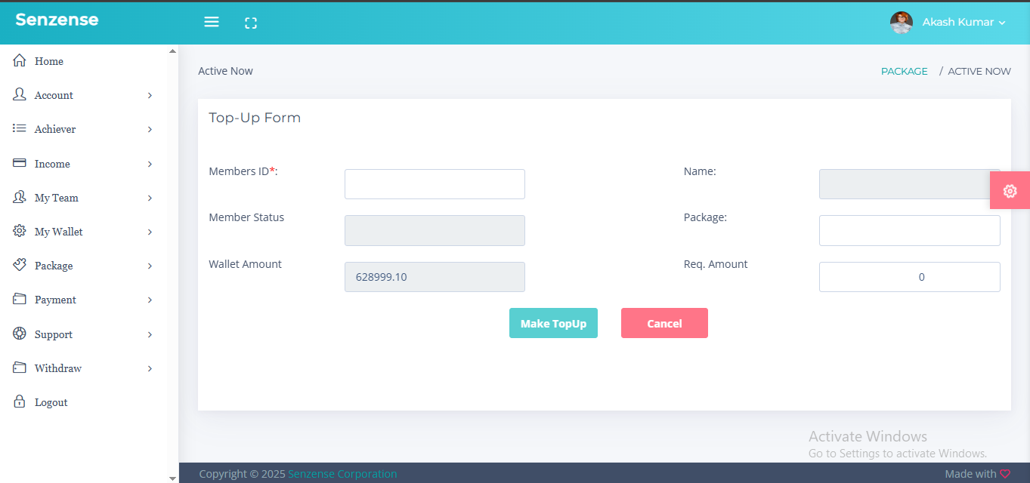Click the sidebar scrollbar down arrow
This screenshot has width=1030, height=483.
[172, 478]
